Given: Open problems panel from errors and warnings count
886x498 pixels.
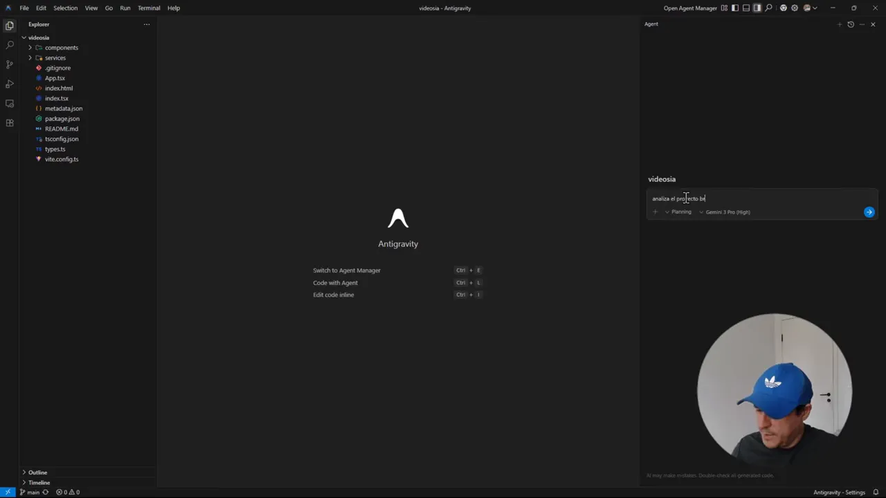Looking at the screenshot, I should click(x=68, y=492).
